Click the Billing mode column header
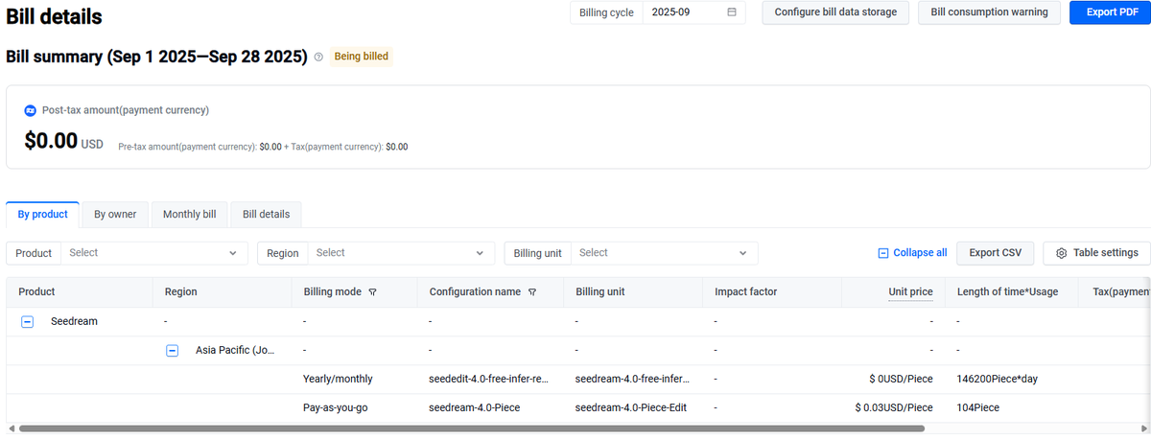Viewport: 1151px width, 440px height. point(332,291)
